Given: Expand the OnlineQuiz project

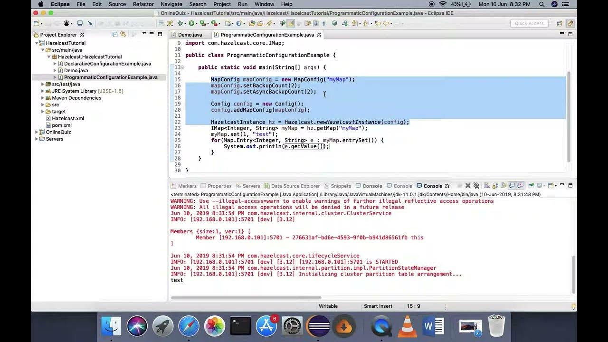Looking at the screenshot, I should tap(37, 132).
